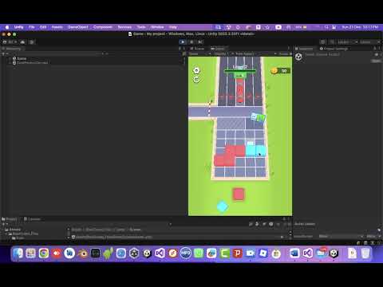383x287 pixels.
Task: Click the global search icon in toolbar
Action: [332, 42]
